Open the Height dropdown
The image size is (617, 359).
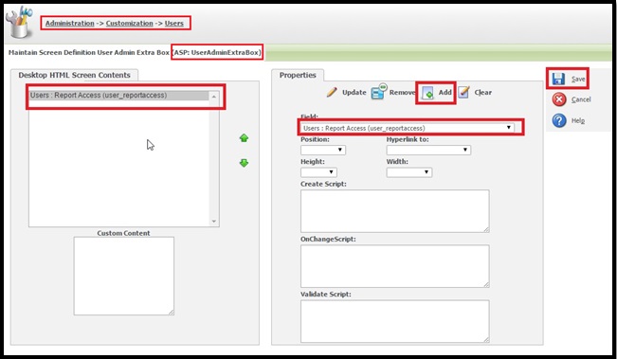(x=318, y=172)
